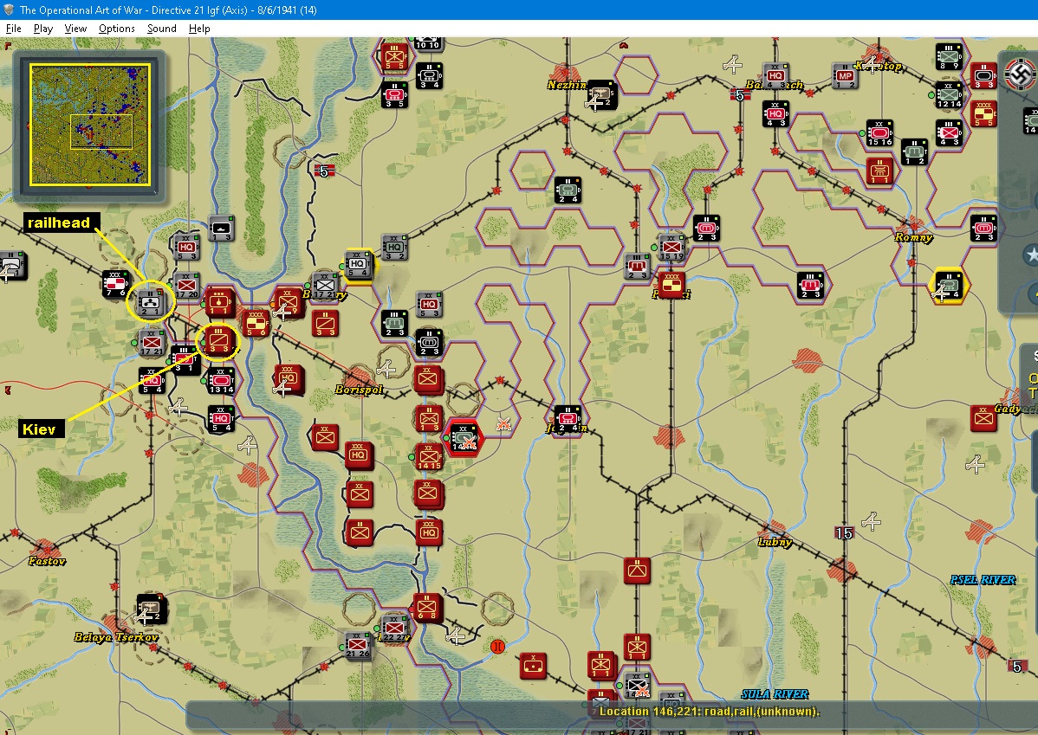
Task: Open the Help menu
Action: tap(199, 29)
